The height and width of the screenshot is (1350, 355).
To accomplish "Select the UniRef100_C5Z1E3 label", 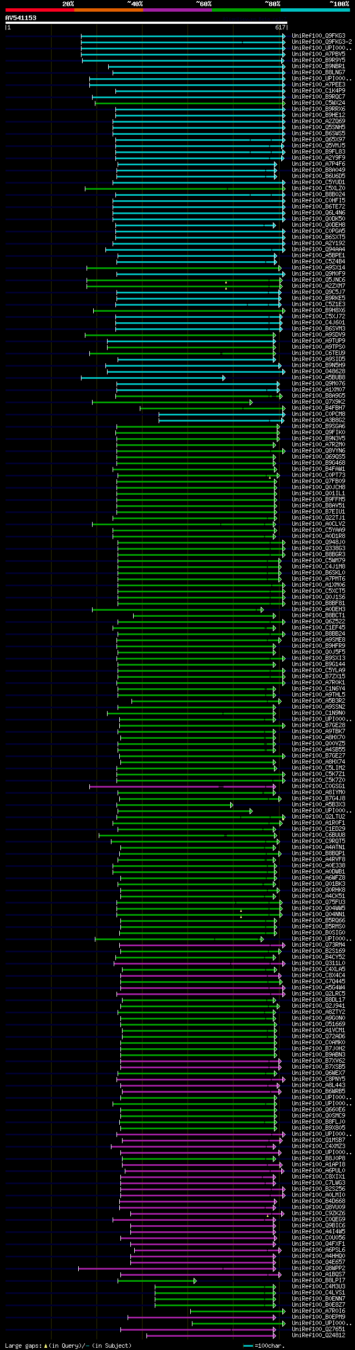I will pos(318,304).
